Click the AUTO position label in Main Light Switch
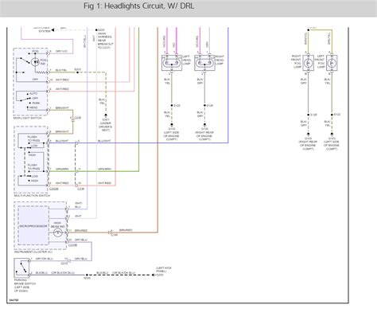Viewport: 377px width, 316px height. pos(33,94)
